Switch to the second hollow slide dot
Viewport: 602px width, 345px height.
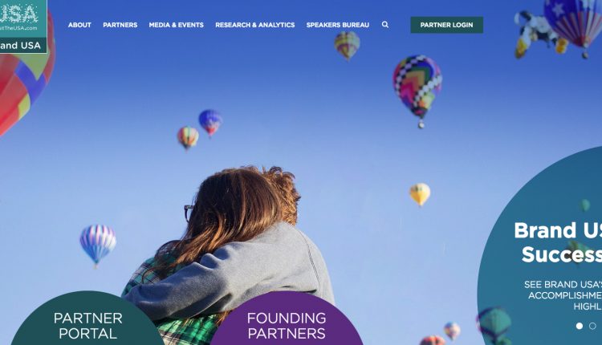pos(592,326)
